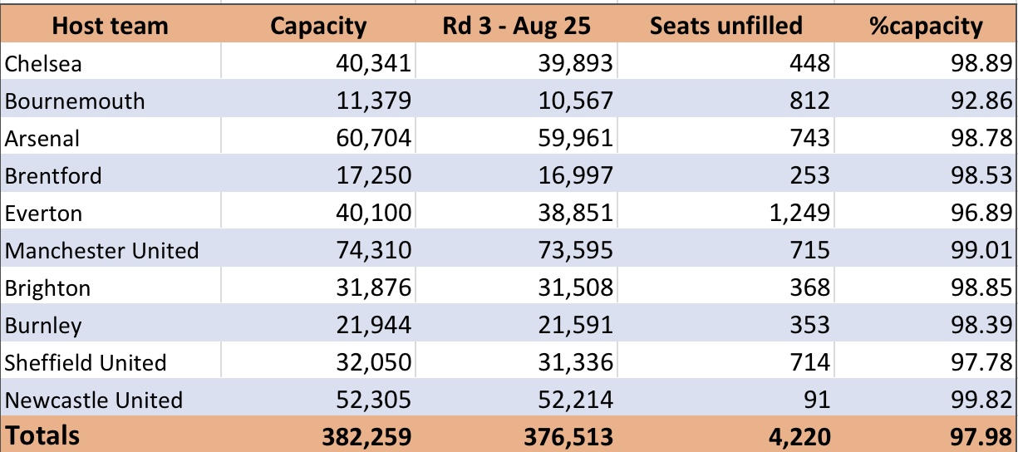Select the Manchester United row label
This screenshot has width=1018, height=452.
pos(111,251)
